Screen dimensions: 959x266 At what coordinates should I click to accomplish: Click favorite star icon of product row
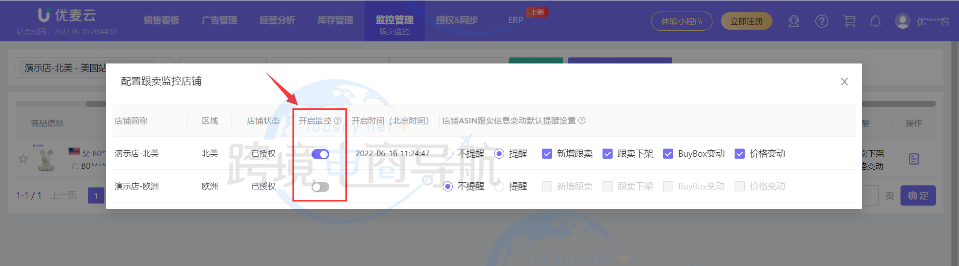point(23,159)
